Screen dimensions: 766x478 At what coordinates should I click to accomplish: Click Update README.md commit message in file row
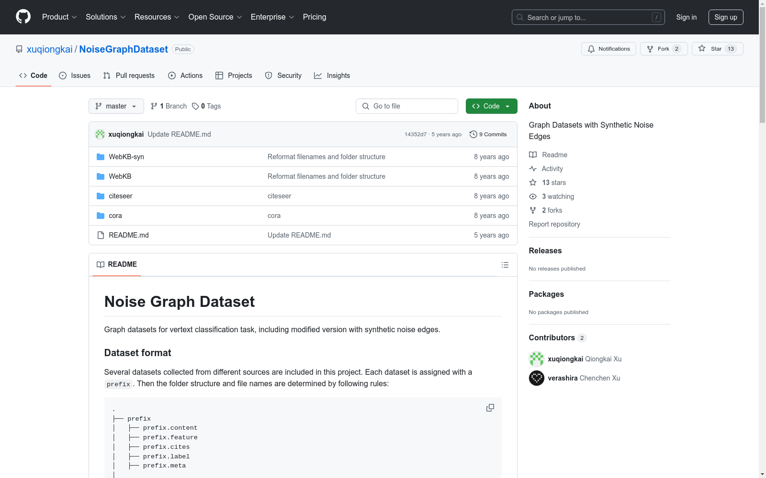pos(299,235)
